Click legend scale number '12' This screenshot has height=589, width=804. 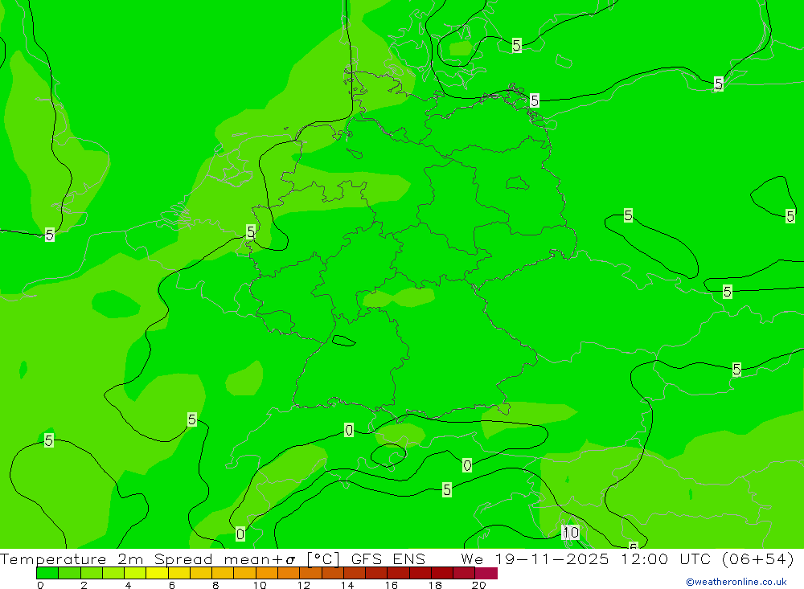tap(304, 585)
